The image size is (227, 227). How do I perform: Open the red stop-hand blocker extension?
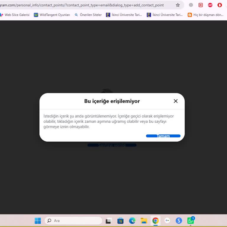tap(220, 5)
